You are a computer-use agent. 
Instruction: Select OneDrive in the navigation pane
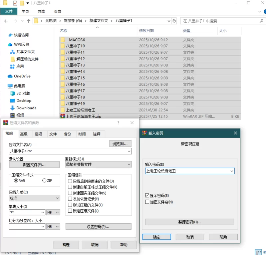[19, 76]
